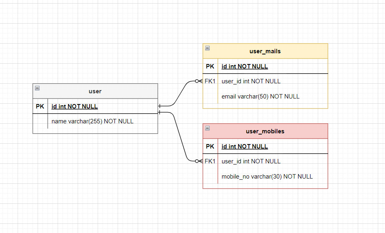
Task: Select the name varchar(255) NOT NULL row
Action: point(92,121)
